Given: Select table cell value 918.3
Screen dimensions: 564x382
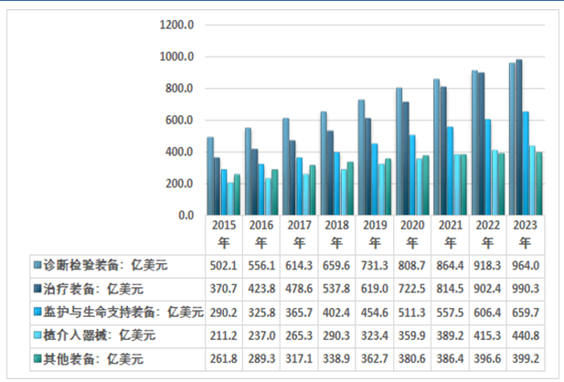Looking at the screenshot, I should [488, 266].
